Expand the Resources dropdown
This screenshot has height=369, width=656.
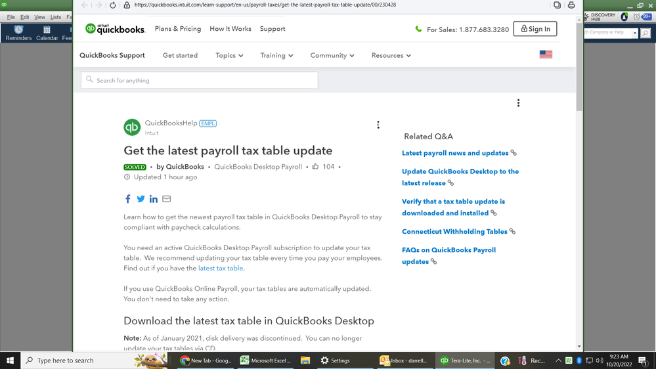click(391, 55)
